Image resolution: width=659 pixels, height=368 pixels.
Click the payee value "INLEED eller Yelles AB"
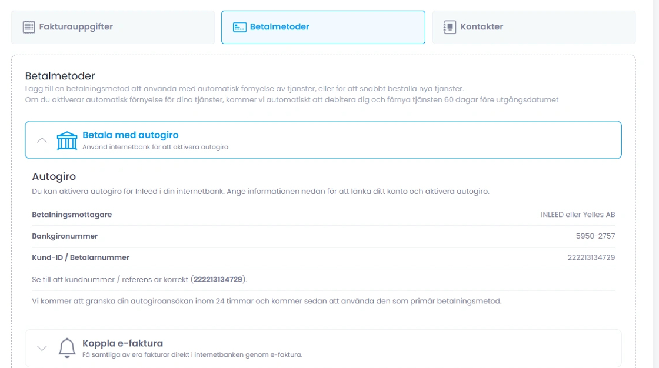(577, 215)
